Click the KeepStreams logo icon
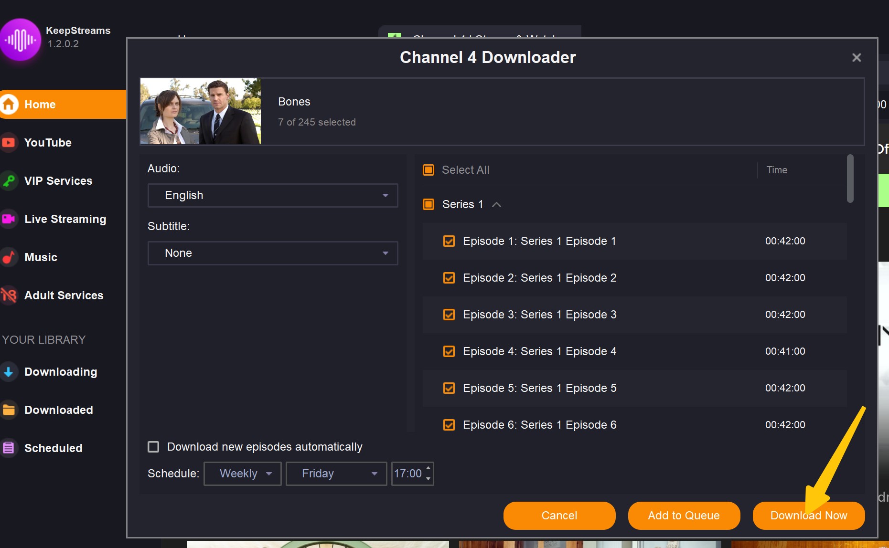This screenshot has height=548, width=889. [20, 40]
